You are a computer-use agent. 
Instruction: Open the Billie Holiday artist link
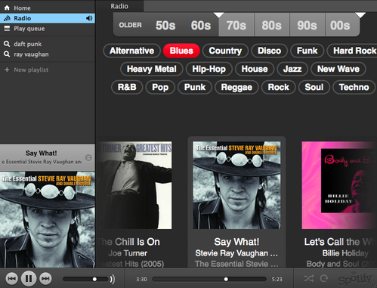345,253
